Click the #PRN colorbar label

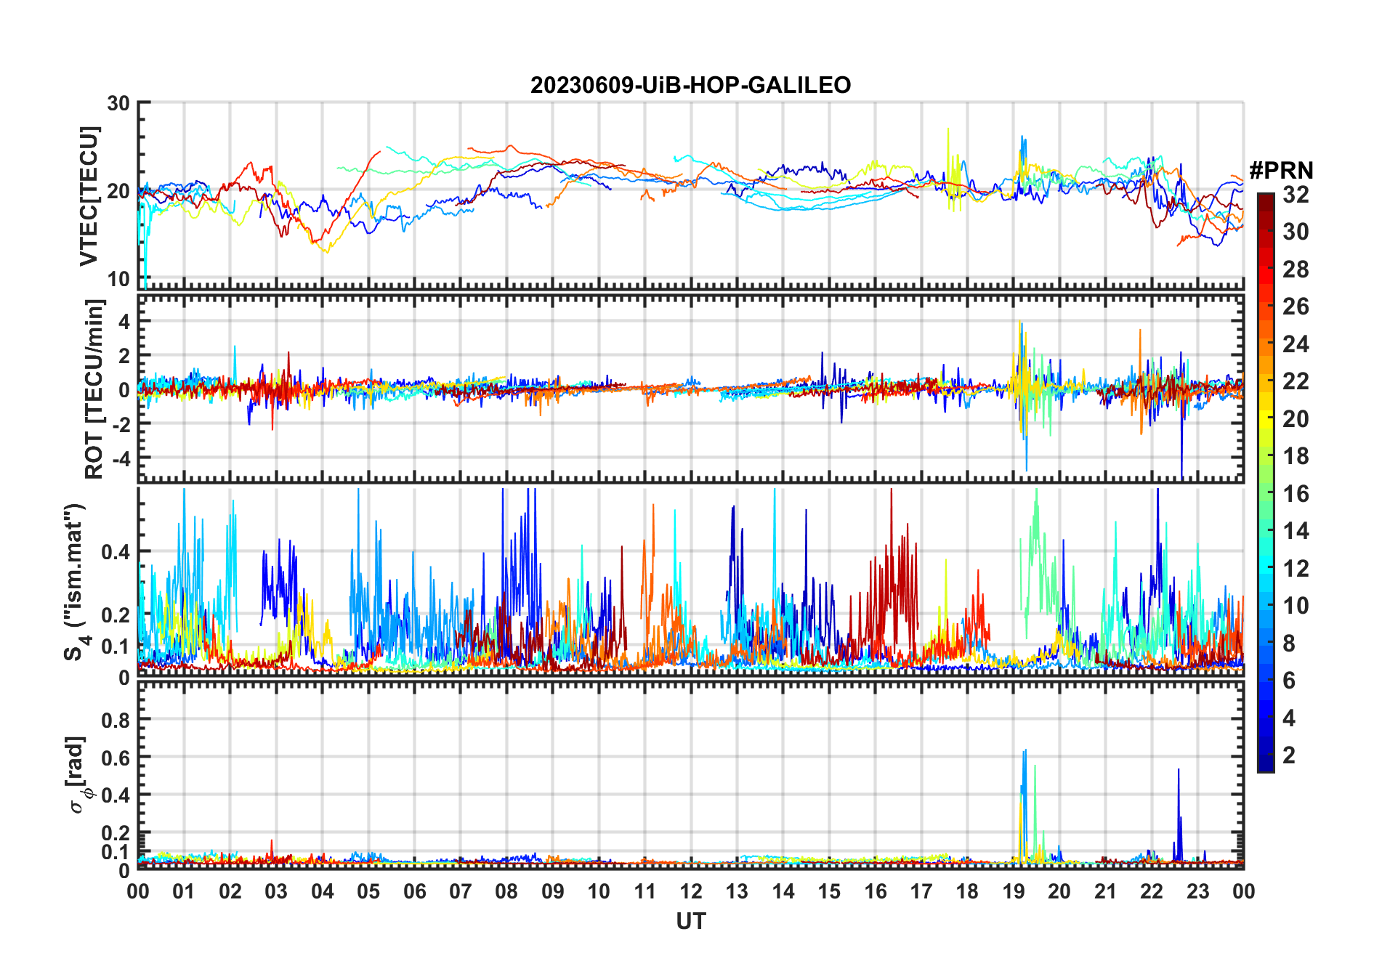[x=1281, y=171]
